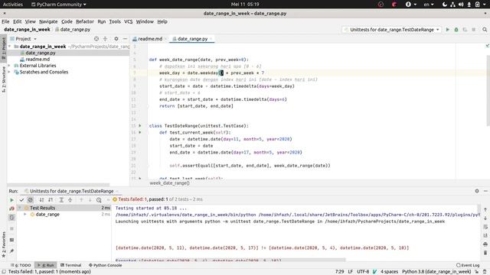Sort test results by duration
The height and width of the screenshot is (275, 490).
click(51, 200)
